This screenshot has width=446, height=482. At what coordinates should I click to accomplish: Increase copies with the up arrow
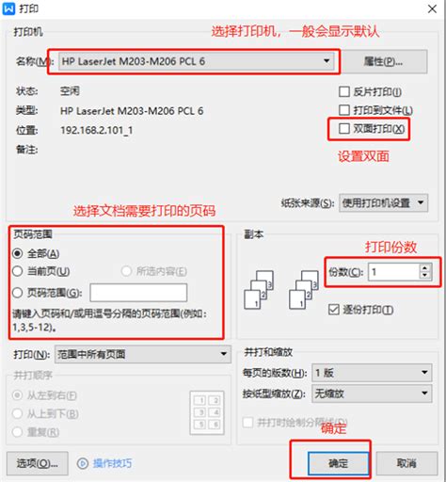(424, 268)
